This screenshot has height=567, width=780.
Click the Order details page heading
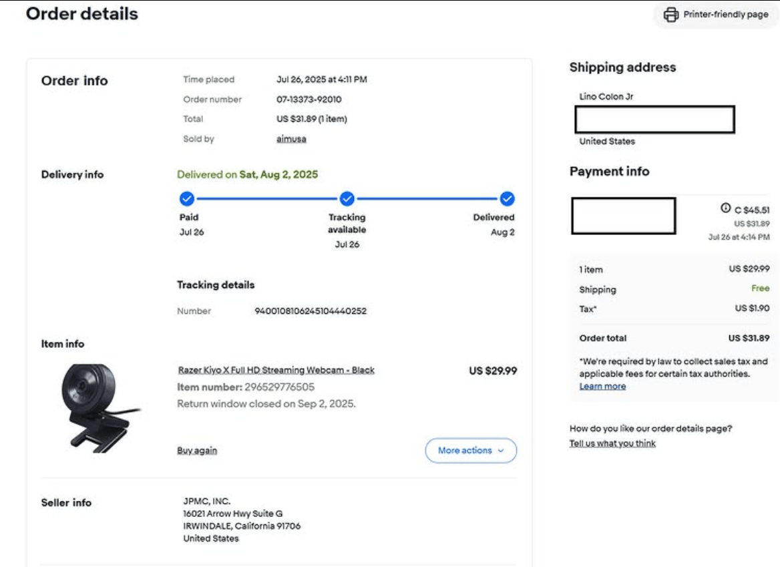point(82,14)
